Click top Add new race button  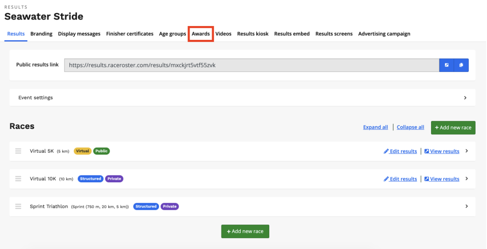pyautogui.click(x=453, y=128)
